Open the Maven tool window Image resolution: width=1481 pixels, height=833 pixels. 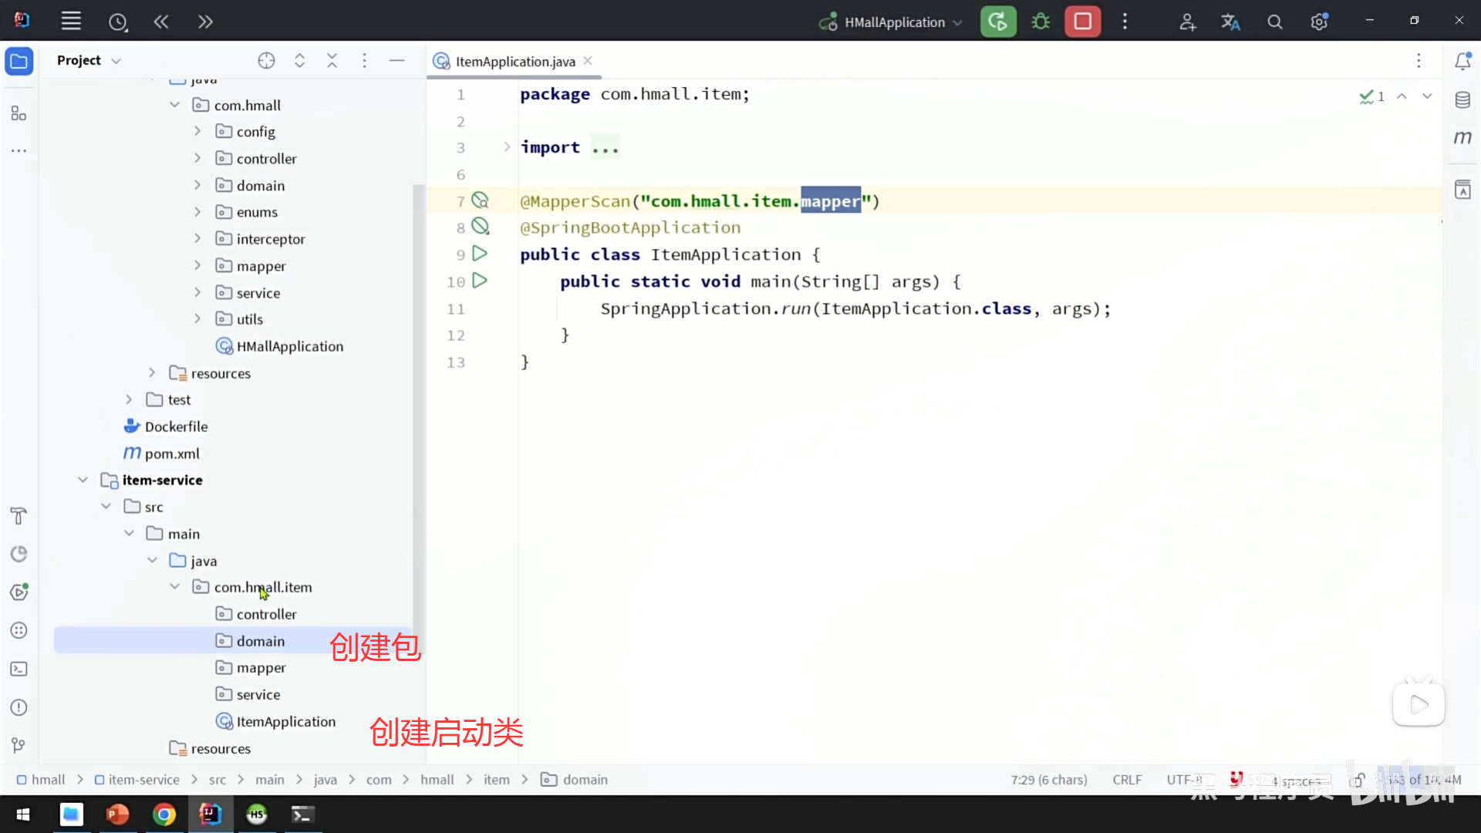click(x=1462, y=138)
